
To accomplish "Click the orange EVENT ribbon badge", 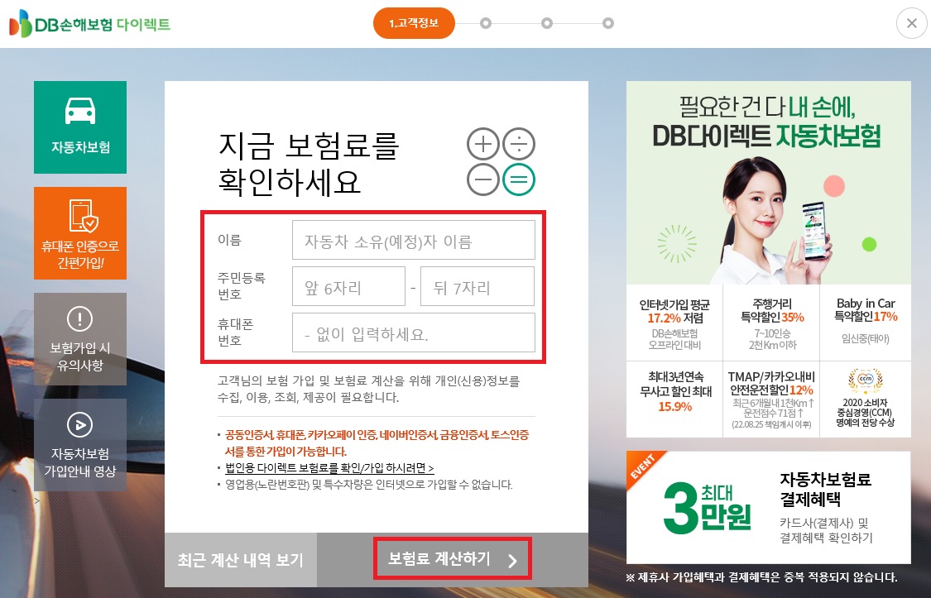I will tap(644, 467).
